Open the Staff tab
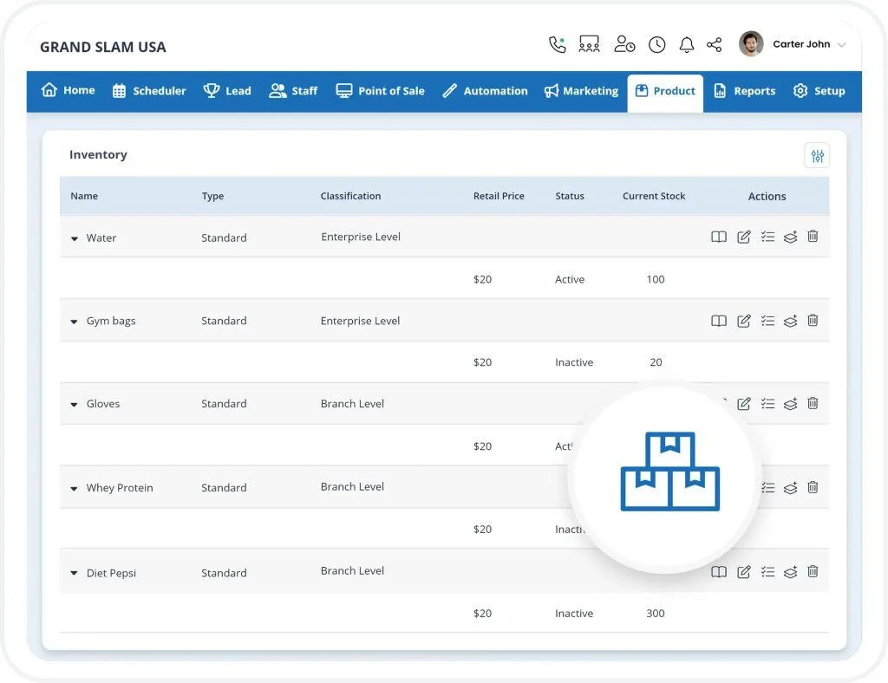888x683 pixels. click(x=293, y=91)
